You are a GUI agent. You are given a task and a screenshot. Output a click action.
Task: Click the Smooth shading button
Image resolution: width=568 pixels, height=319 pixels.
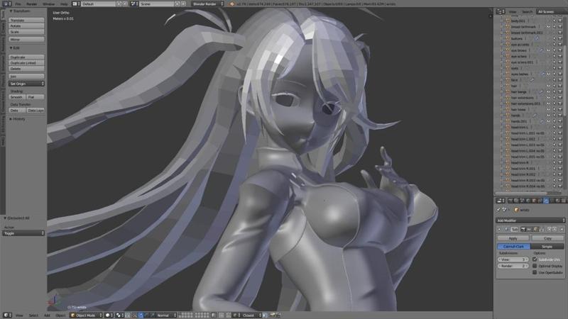pyautogui.click(x=16, y=97)
